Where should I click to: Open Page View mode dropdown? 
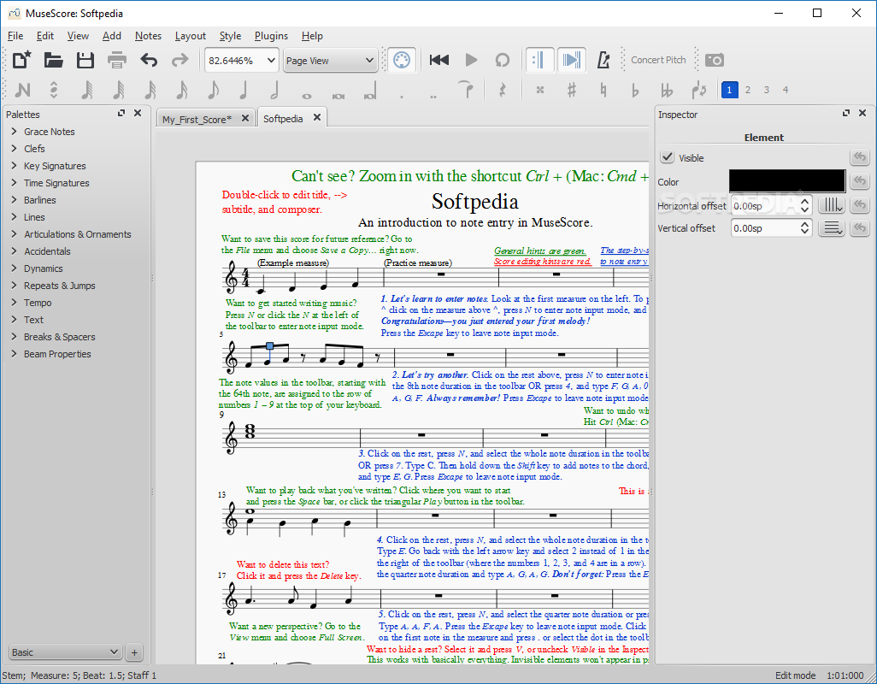[330, 61]
